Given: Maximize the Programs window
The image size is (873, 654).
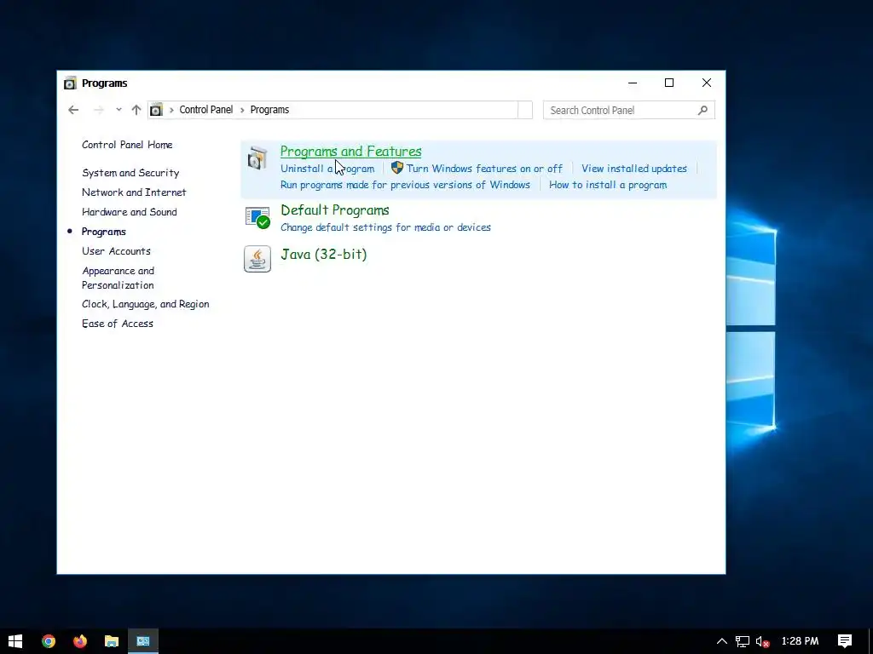Looking at the screenshot, I should pyautogui.click(x=669, y=83).
